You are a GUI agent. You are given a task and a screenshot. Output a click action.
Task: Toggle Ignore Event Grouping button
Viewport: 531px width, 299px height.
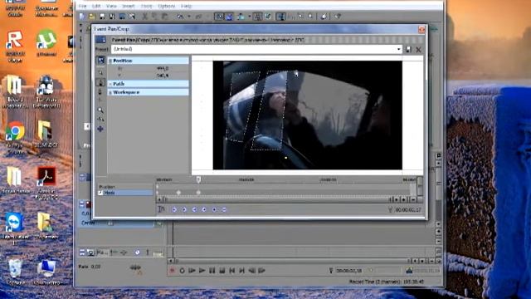coord(268,17)
